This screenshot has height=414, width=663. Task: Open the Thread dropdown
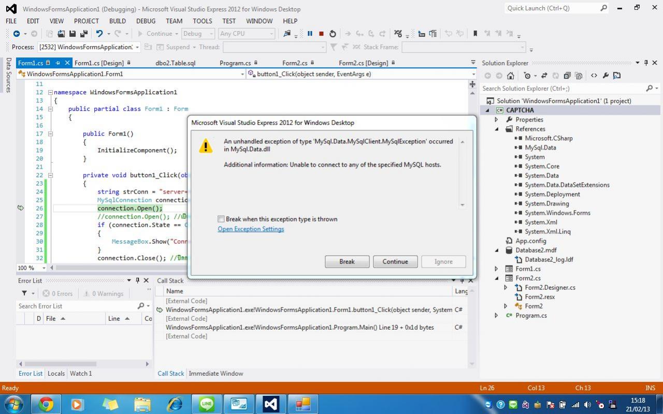[x=323, y=47]
